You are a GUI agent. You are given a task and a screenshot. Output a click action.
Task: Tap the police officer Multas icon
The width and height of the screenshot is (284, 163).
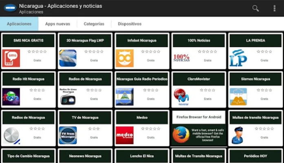coord(238,135)
